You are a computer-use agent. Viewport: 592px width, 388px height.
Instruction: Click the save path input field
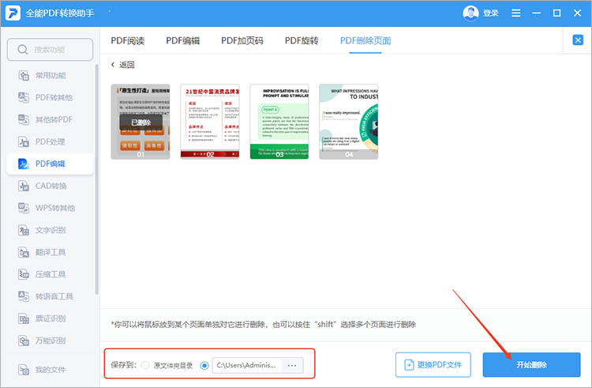pyautogui.click(x=246, y=365)
